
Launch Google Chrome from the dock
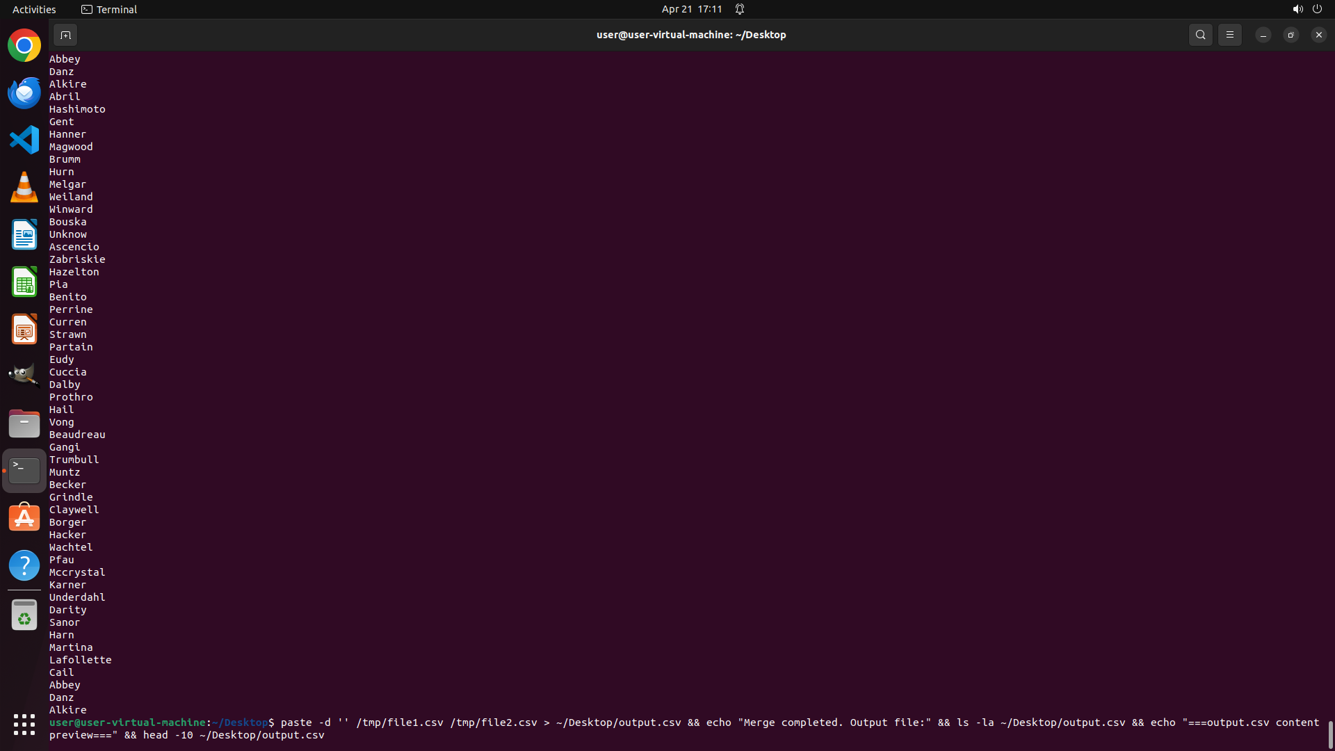(24, 46)
